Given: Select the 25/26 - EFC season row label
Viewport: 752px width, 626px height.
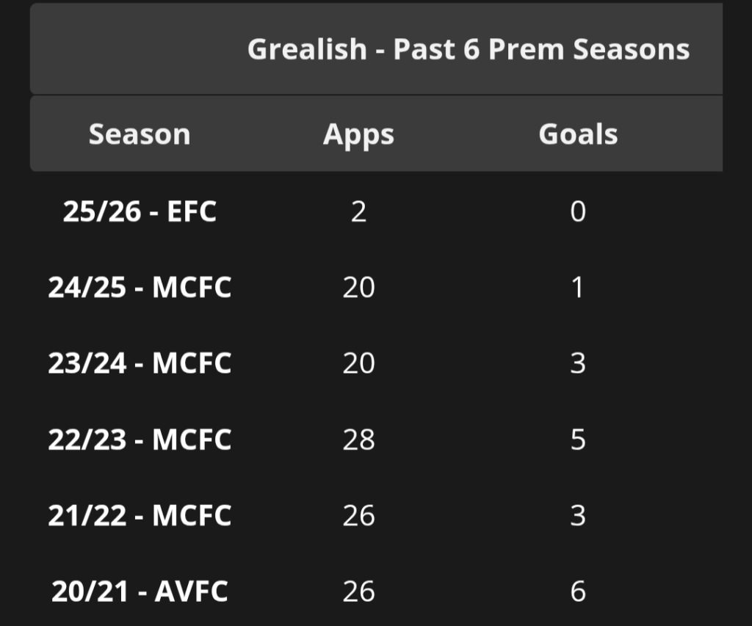Looking at the screenshot, I should tap(140, 212).
